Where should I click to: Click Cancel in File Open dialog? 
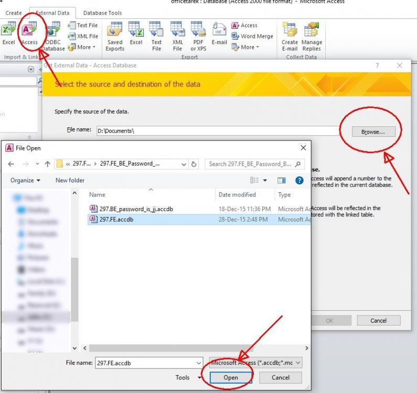[280, 378]
